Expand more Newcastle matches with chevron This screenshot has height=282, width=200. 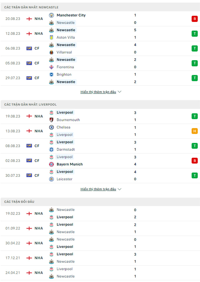119,92
